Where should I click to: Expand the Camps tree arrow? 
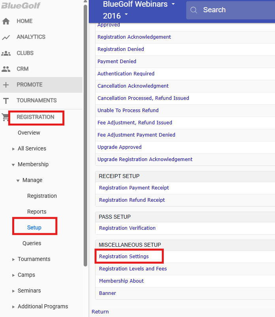coord(13,275)
